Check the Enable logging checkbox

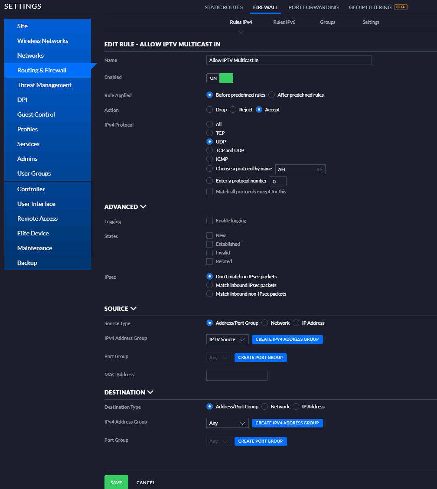click(x=209, y=221)
